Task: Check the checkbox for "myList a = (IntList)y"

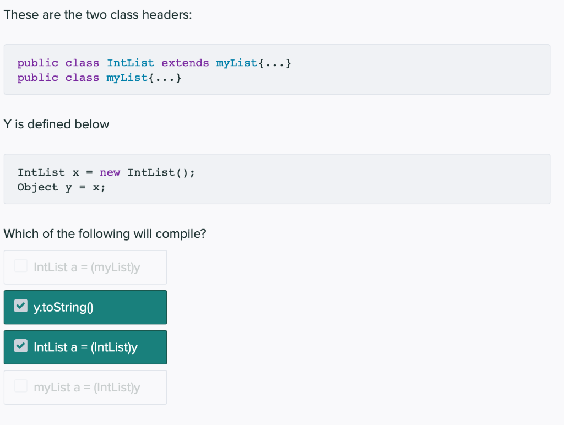Action: [x=20, y=386]
